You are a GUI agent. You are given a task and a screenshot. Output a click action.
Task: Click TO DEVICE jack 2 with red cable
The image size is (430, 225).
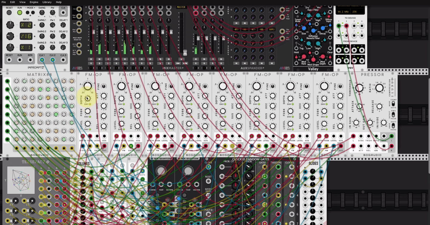[x=346, y=26]
